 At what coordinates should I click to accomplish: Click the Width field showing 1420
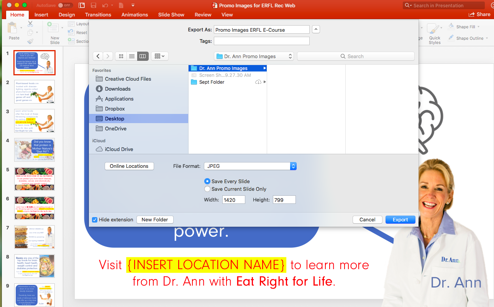(x=234, y=200)
